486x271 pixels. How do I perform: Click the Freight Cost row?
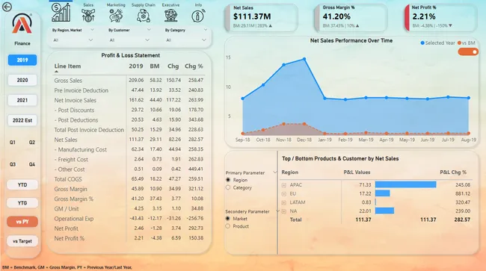[x=129, y=159]
